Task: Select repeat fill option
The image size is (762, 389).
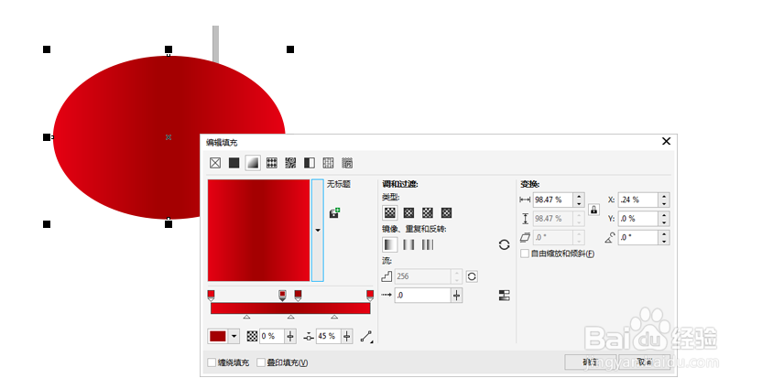Action: pyautogui.click(x=428, y=244)
